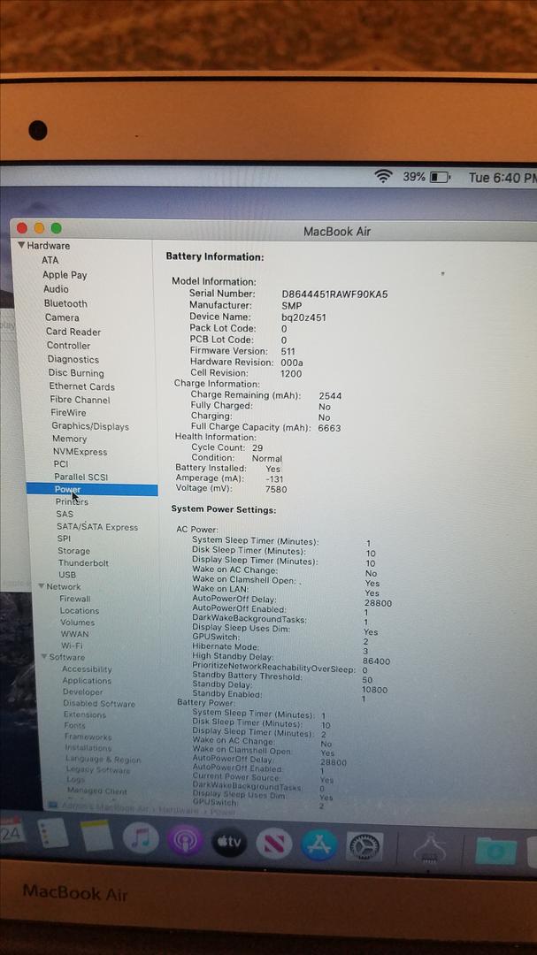
Task: Collapse the Hardware section triangle
Action: (21, 245)
